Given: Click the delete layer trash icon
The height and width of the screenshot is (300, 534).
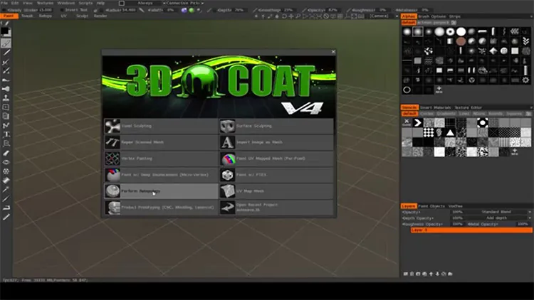Looking at the screenshot, I should (x=412, y=274).
